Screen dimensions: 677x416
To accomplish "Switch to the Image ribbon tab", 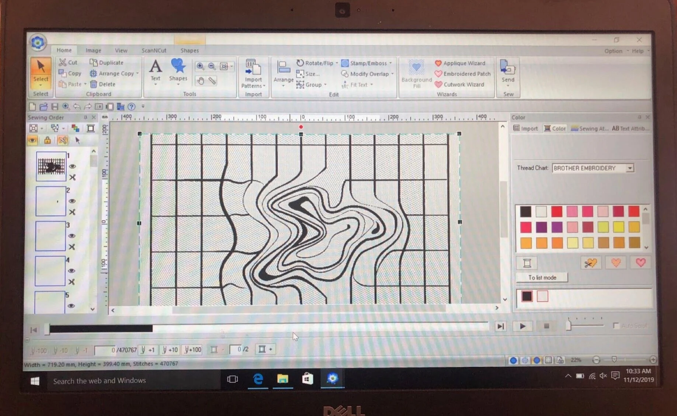I will tap(93, 50).
